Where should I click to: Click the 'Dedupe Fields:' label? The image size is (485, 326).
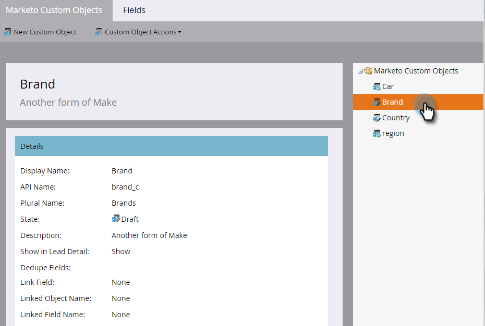[x=45, y=268]
